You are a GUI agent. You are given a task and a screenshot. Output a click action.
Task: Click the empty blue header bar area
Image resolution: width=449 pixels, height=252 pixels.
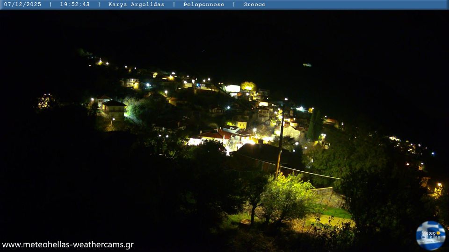click(355, 5)
